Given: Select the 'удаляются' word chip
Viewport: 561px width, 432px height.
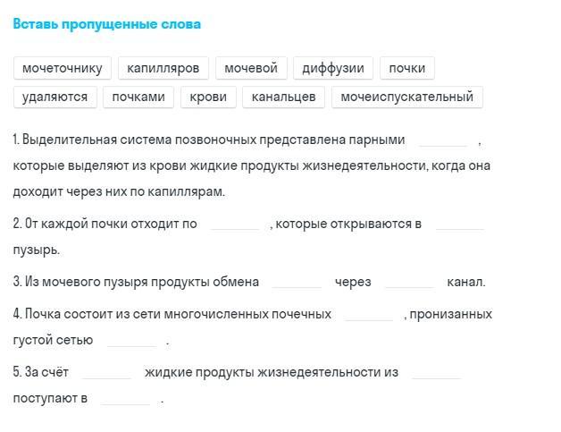Looking at the screenshot, I should [x=54, y=97].
